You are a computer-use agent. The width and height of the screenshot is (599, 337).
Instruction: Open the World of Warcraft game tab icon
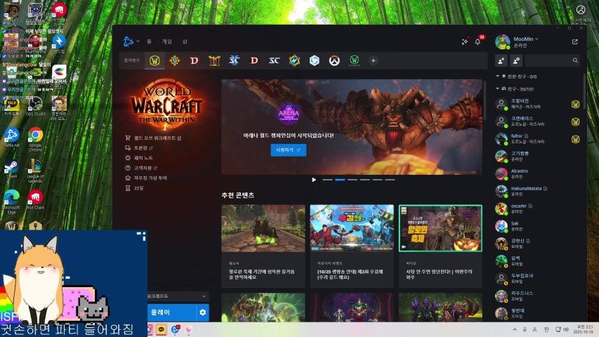154,61
